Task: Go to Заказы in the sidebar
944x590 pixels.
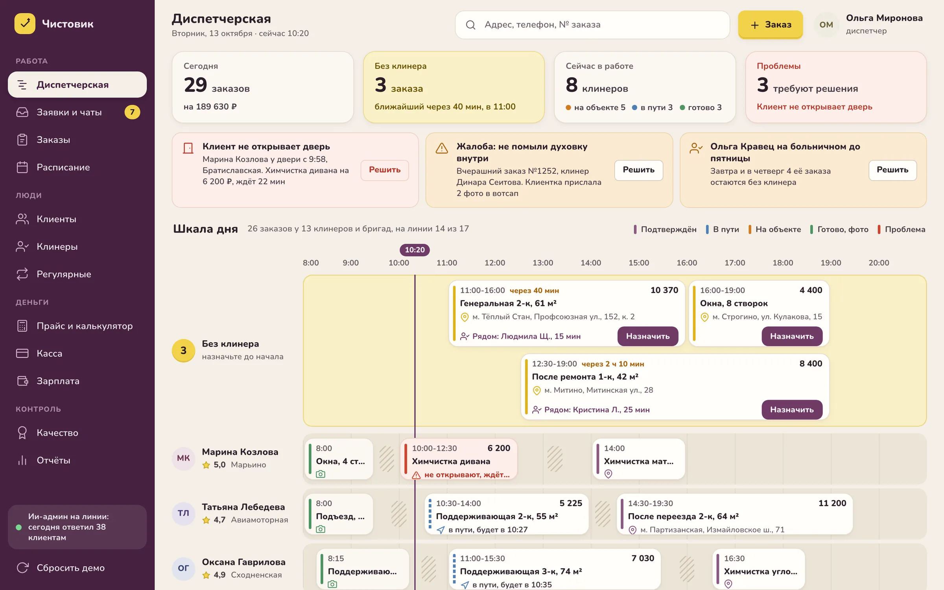Action: 77,140
